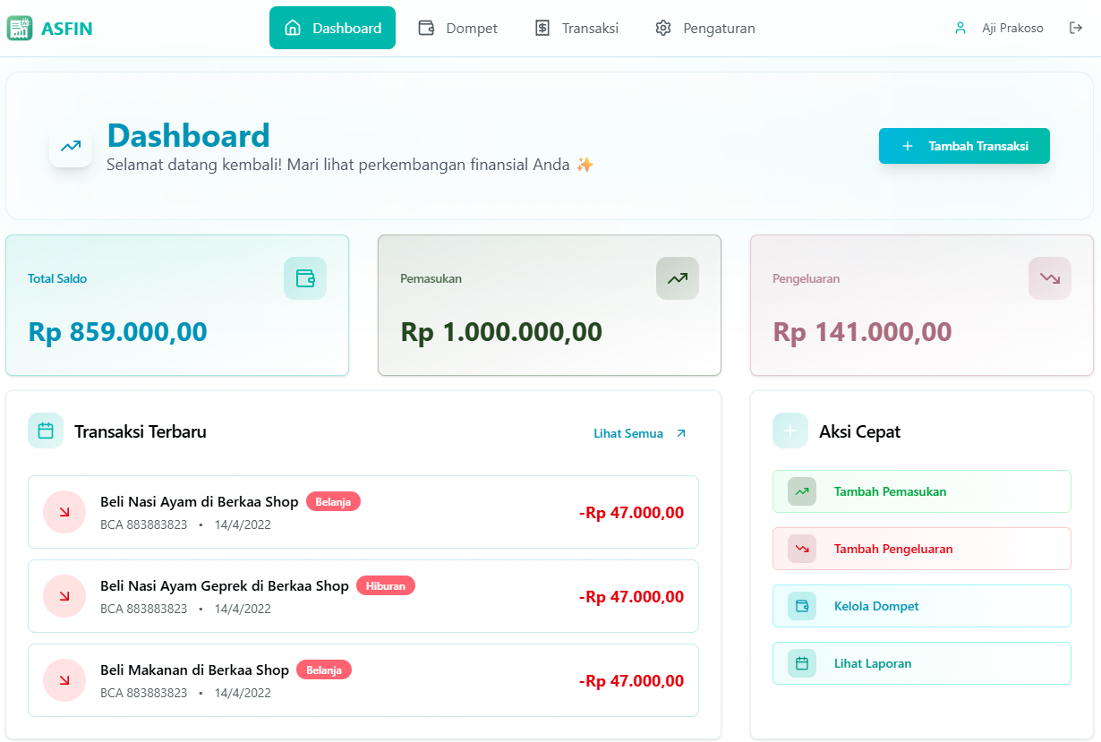This screenshot has width=1101, height=742.
Task: Click the Tambah Pemasukan quick action
Action: pyautogui.click(x=922, y=491)
